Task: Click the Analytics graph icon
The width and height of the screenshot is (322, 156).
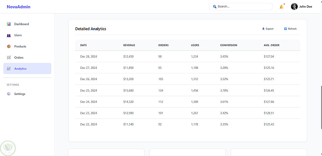Action: [9, 69]
